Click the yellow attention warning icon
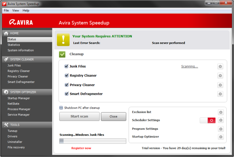Viewport: 234px width, 157px height. pyautogui.click(x=63, y=40)
